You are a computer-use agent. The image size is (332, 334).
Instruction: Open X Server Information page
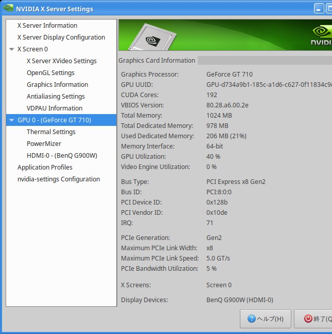[47, 26]
